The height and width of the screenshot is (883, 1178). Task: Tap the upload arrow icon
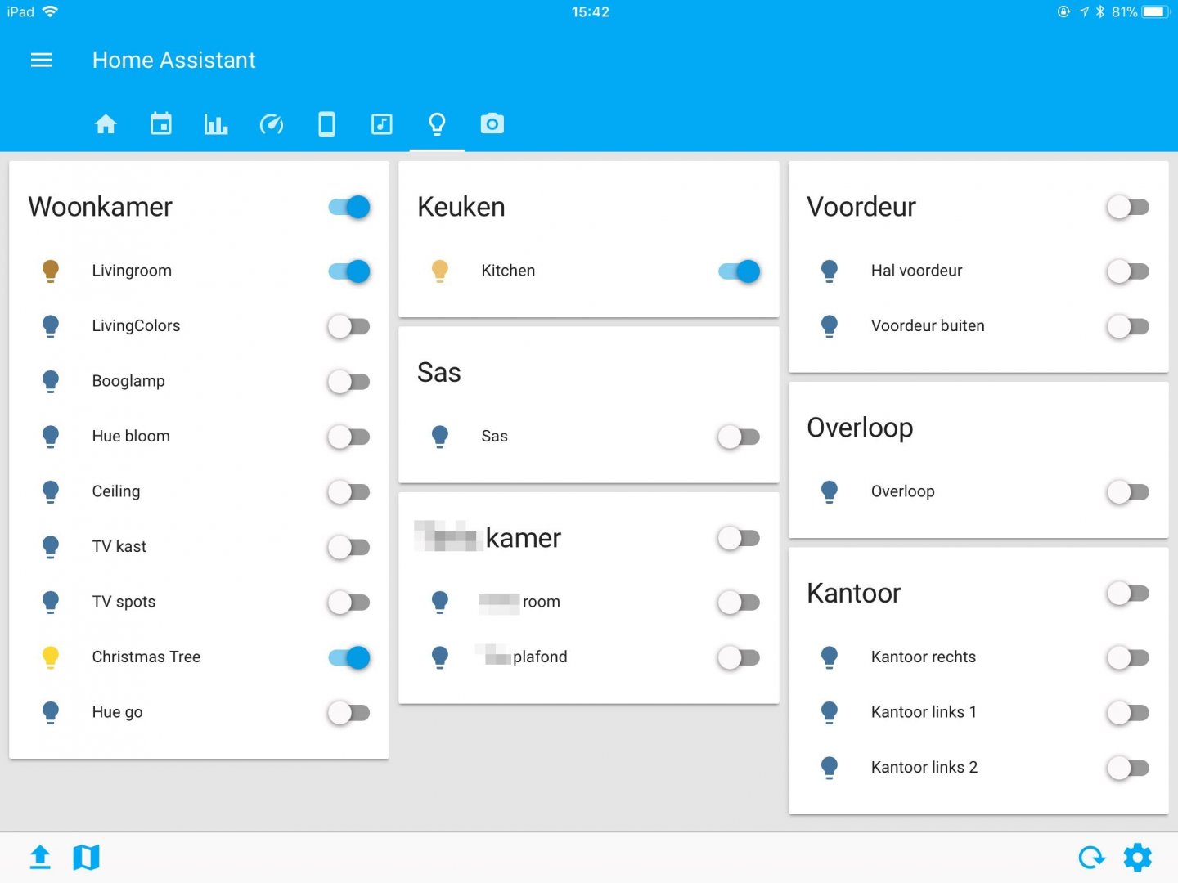point(40,857)
